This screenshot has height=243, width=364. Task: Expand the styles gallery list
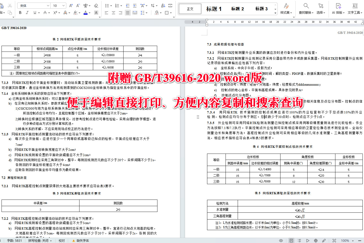[275, 13]
